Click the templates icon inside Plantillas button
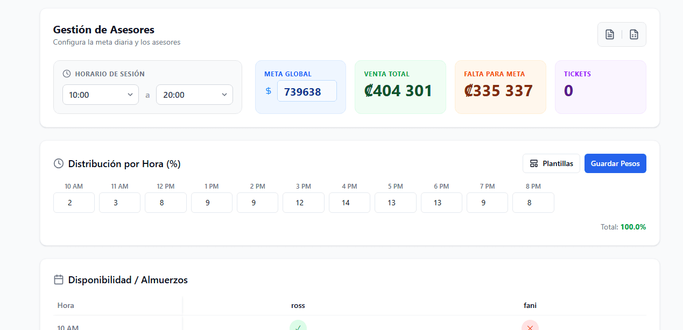683x330 pixels. pos(534,163)
